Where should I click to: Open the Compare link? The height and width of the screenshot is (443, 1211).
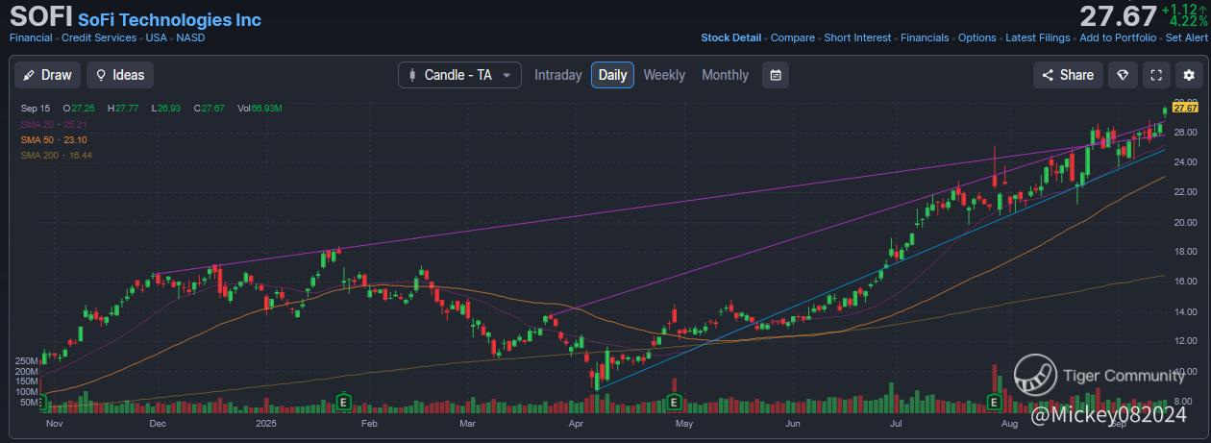(793, 38)
